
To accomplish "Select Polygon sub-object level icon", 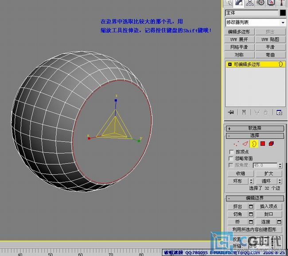I will 263,144.
